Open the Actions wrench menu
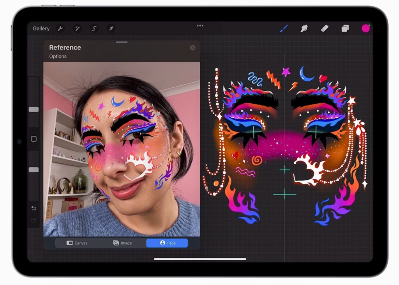The width and height of the screenshot is (399, 285). coord(60,28)
